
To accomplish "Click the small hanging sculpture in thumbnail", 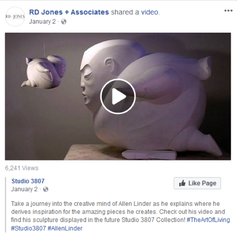I will click(44, 72).
